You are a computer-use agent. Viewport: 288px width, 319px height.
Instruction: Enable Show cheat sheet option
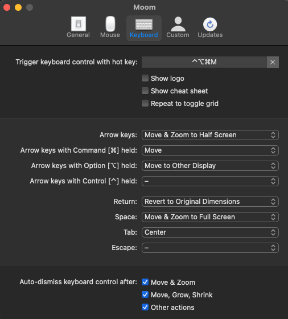click(145, 91)
